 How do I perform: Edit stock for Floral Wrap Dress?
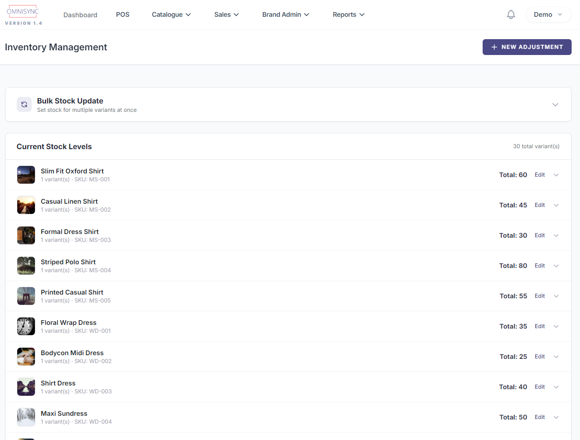[x=539, y=326]
